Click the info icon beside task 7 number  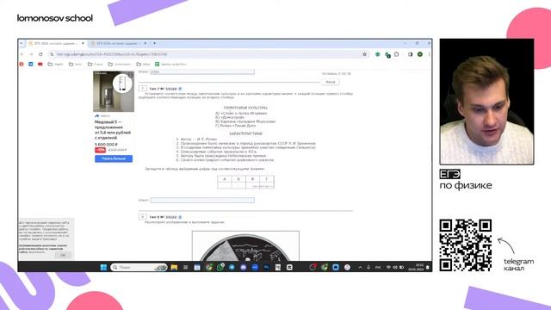click(x=180, y=89)
